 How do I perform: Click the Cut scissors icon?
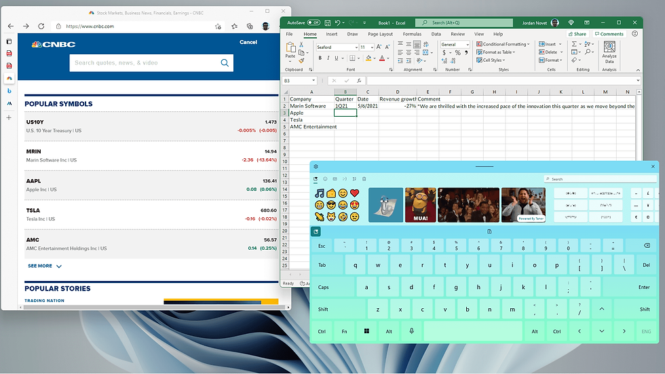point(301,44)
